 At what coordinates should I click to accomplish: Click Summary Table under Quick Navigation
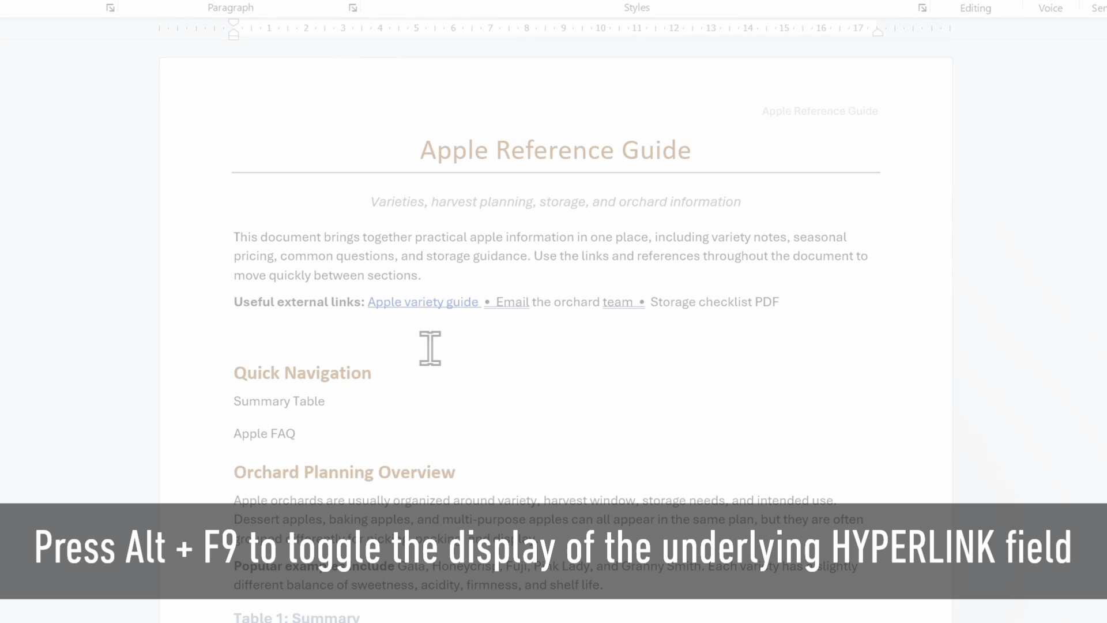pos(279,401)
